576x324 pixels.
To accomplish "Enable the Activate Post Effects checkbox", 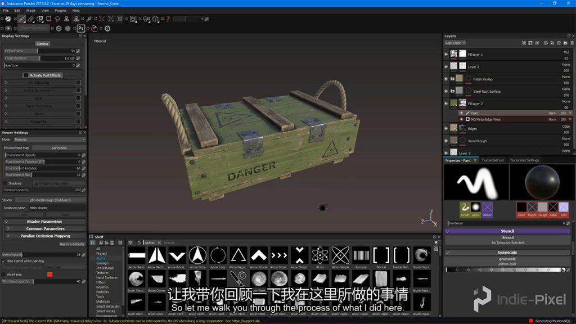I will click(26, 75).
